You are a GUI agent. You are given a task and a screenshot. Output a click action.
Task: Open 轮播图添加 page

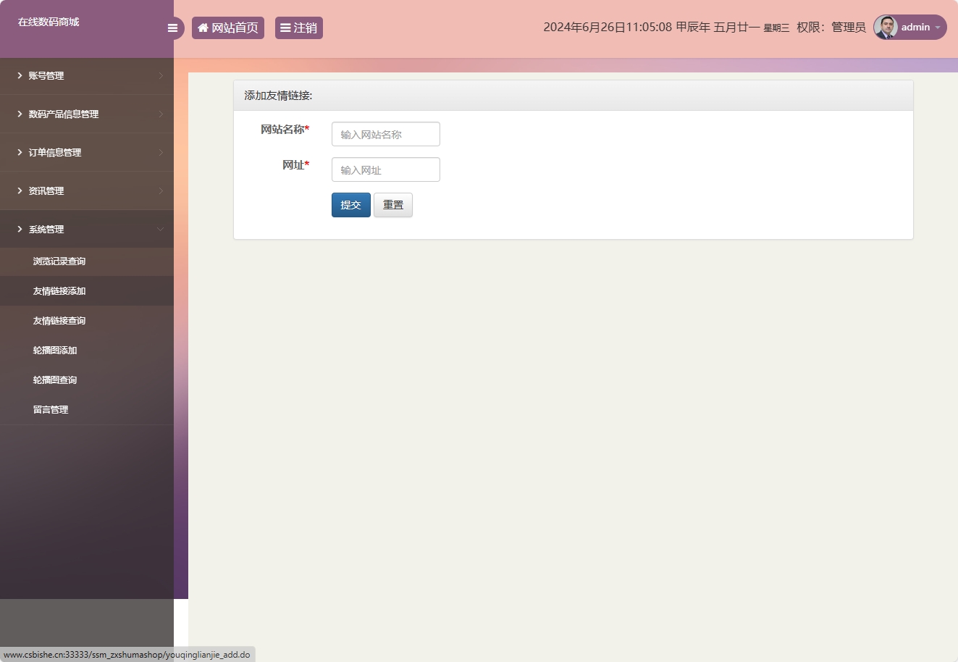pos(87,351)
